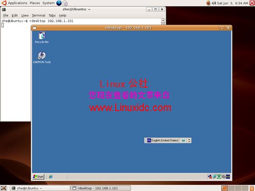Image resolution: width=255 pixels, height=191 pixels.
Task: Open the Recycle Bin desktop icon
Action: click(42, 37)
